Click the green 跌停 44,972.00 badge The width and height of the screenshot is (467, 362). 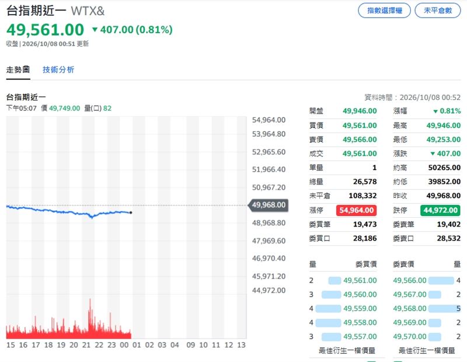pyautogui.click(x=440, y=210)
